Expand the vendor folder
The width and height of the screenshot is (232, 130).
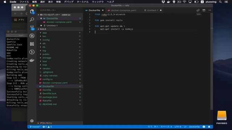click(x=46, y=69)
